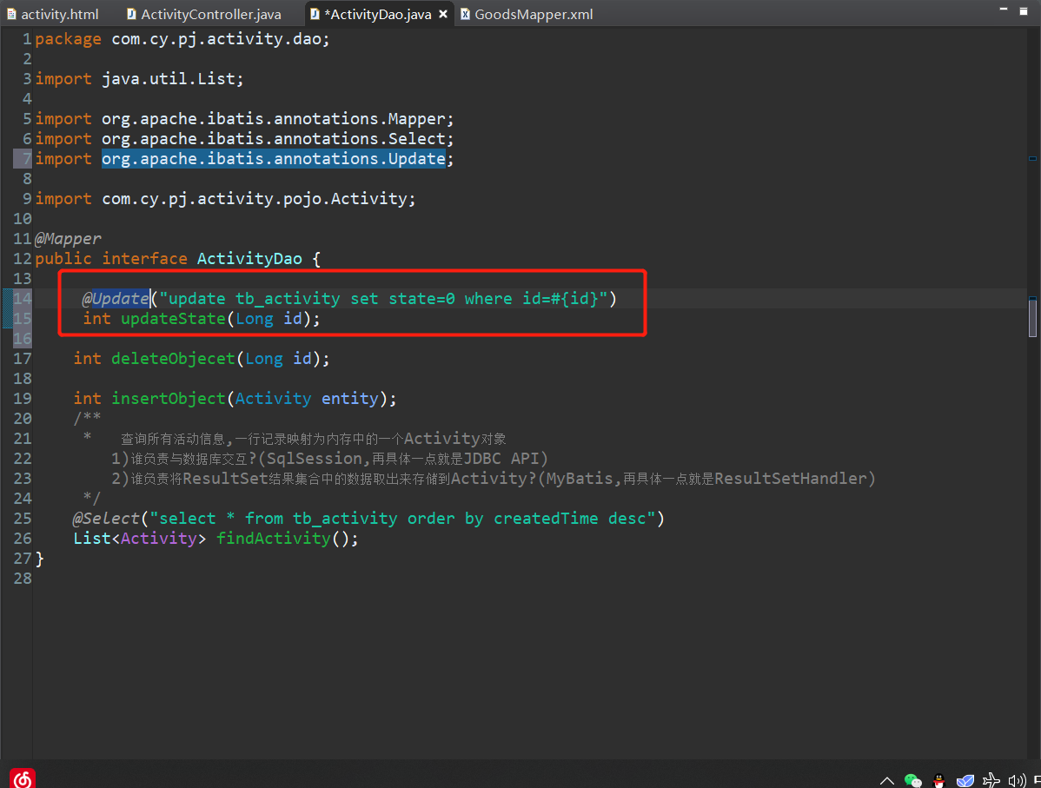Open WeChat from the system tray

[x=913, y=781]
